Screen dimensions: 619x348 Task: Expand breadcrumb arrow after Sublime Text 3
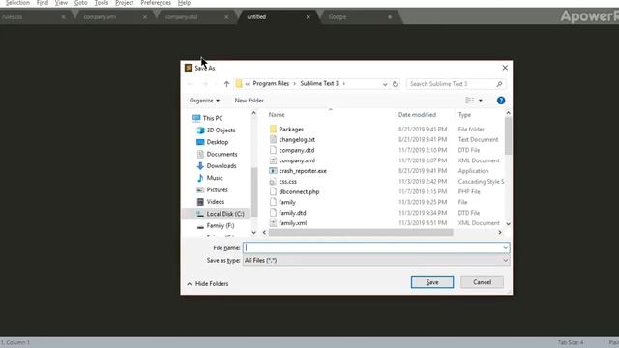point(344,84)
